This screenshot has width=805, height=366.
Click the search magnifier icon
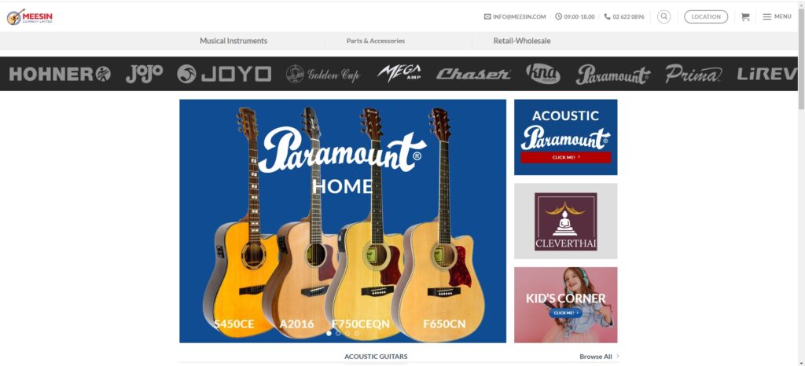click(x=663, y=16)
